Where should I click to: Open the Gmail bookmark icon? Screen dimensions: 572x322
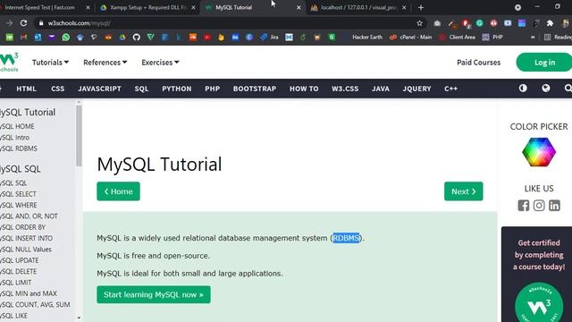pyautogui.click(x=23, y=38)
